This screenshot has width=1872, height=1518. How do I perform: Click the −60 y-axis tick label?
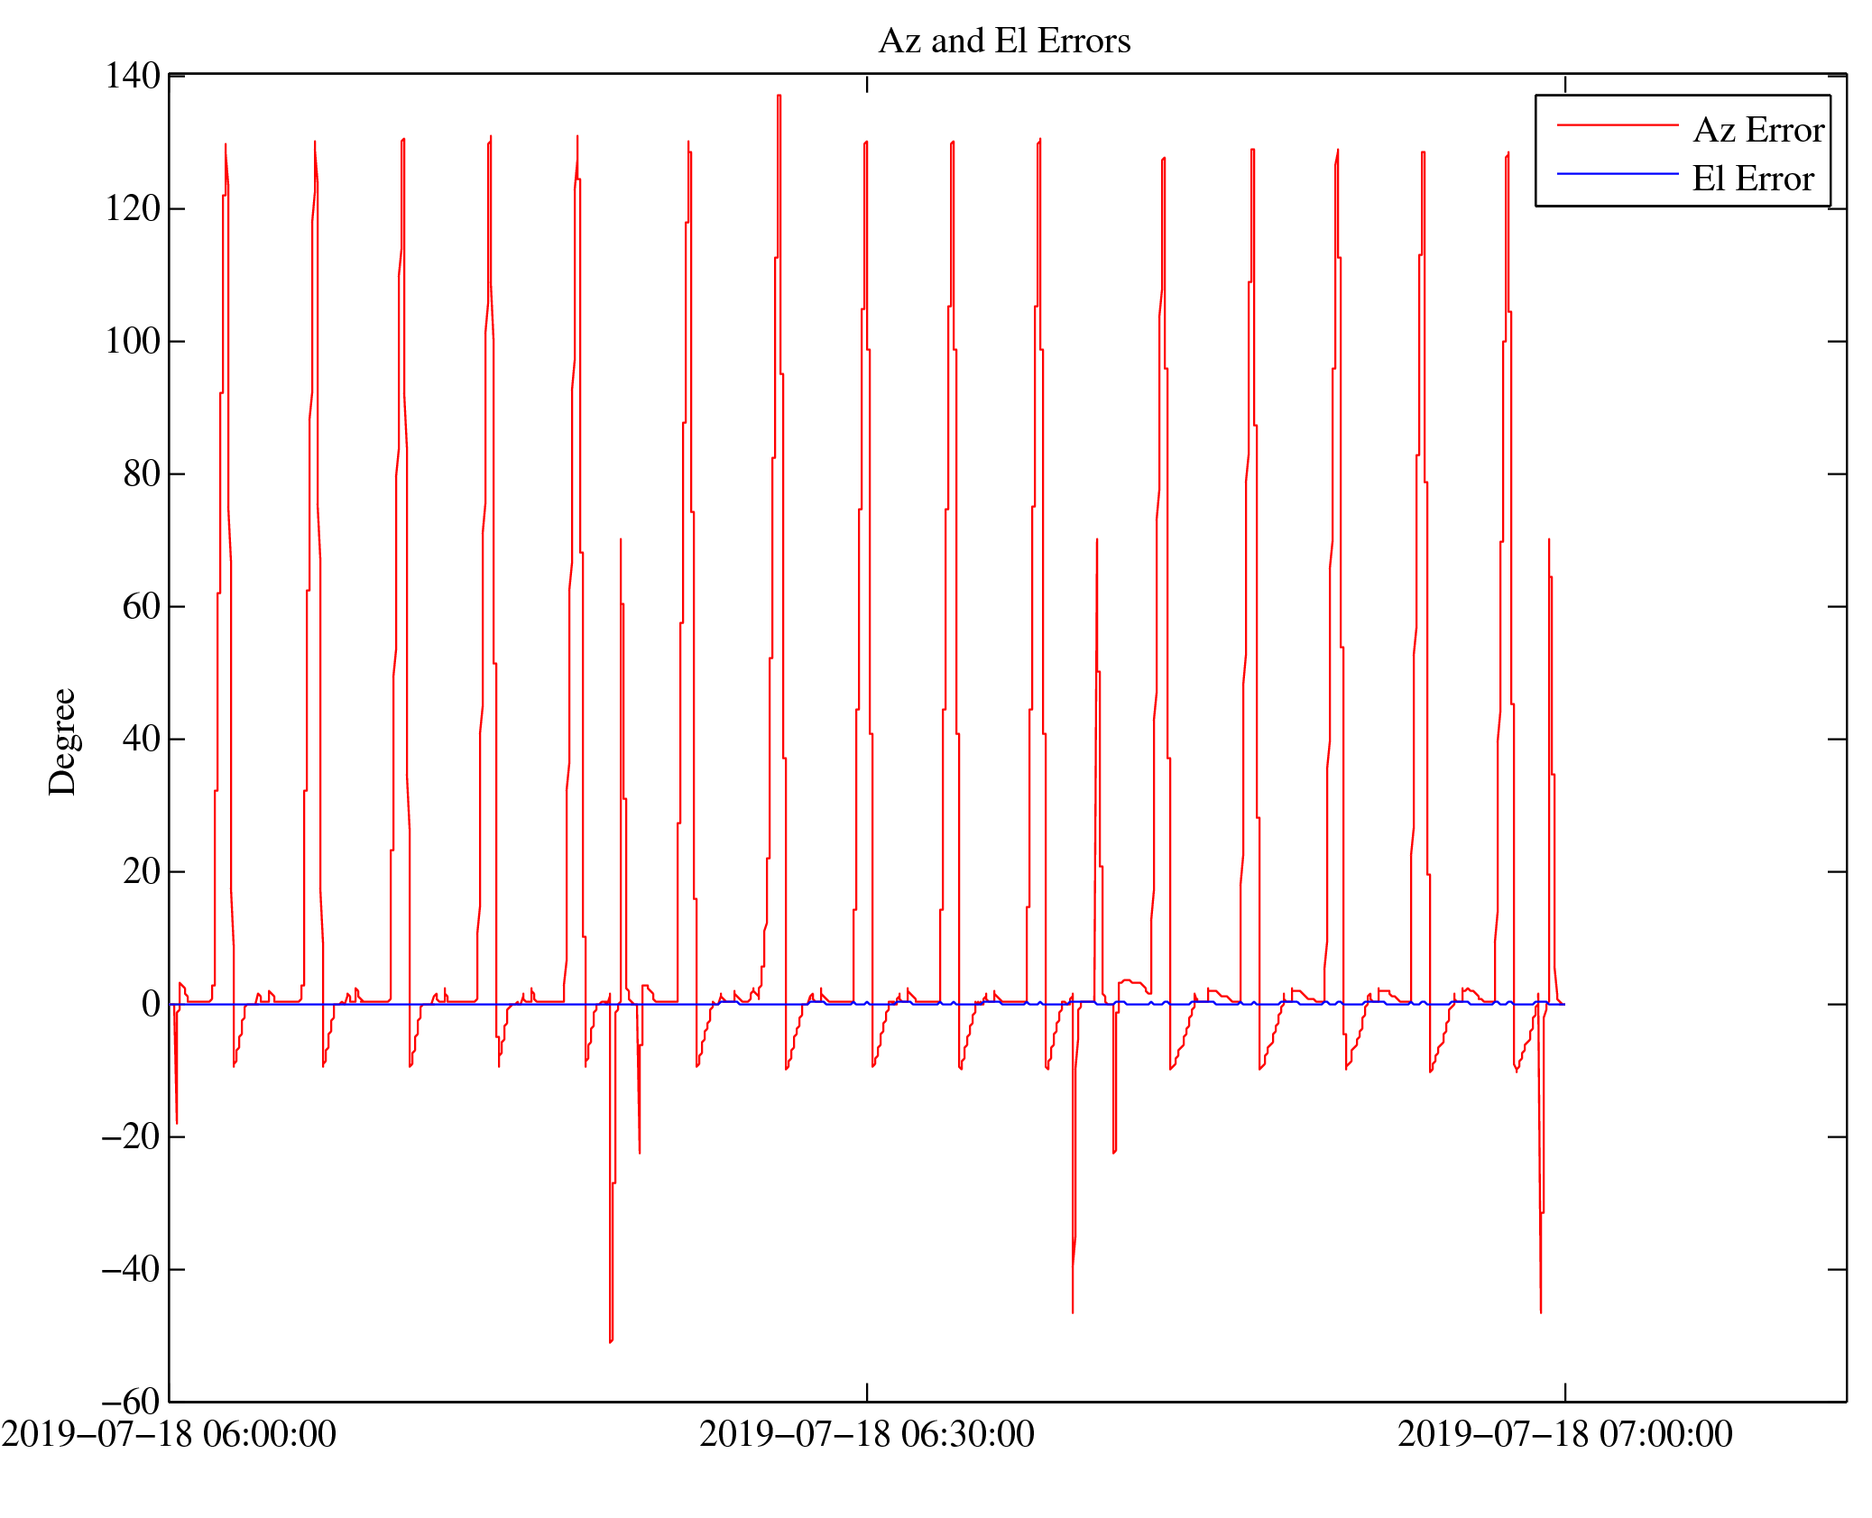pos(131,1403)
